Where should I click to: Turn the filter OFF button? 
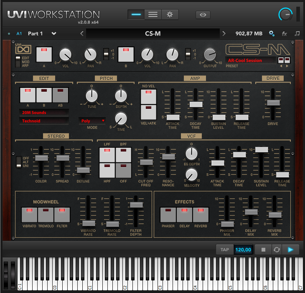click(123, 170)
